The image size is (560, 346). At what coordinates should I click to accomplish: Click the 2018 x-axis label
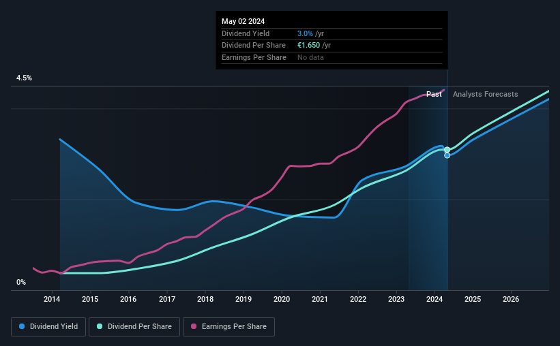(x=205, y=299)
